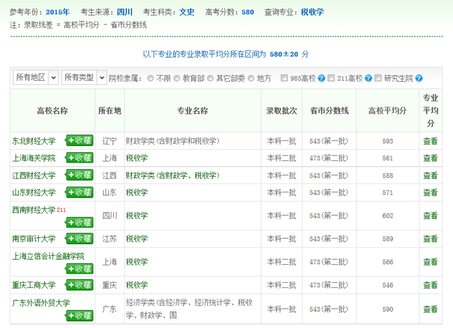453x328 pixels.
Task: Add 上海海关学院 to favorites
Action: point(79,158)
